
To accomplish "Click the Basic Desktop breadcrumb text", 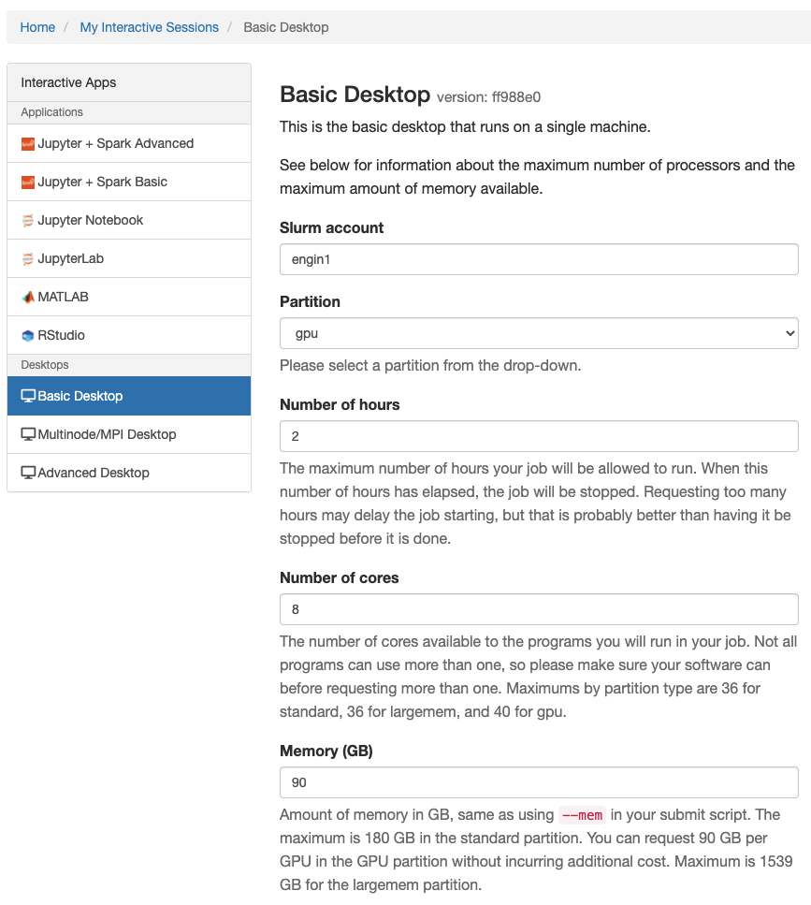I will click(x=286, y=27).
